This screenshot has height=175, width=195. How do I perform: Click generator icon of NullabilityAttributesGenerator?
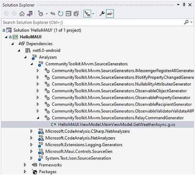pos(47,84)
